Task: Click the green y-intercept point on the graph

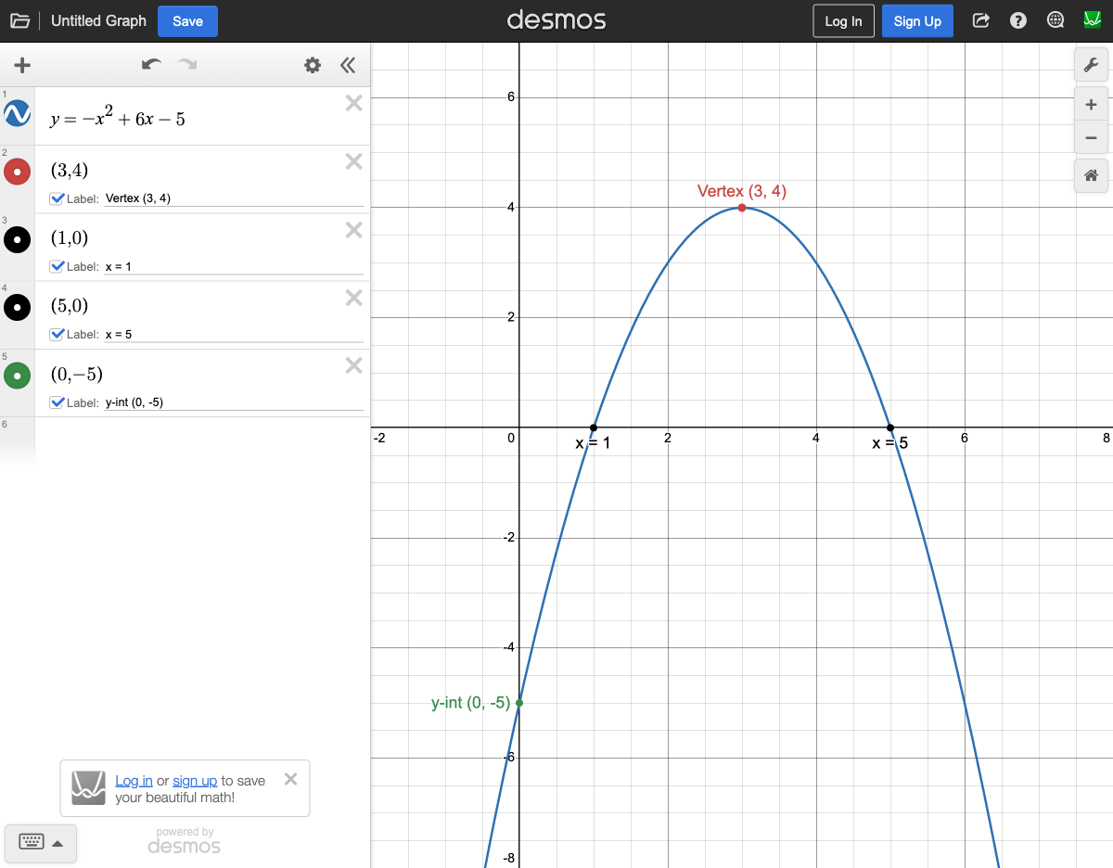Action: [519, 703]
